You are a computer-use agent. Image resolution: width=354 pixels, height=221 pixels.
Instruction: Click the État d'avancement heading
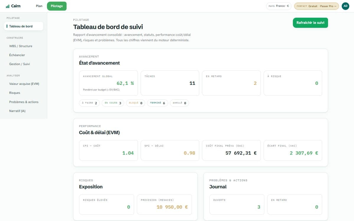(99, 63)
